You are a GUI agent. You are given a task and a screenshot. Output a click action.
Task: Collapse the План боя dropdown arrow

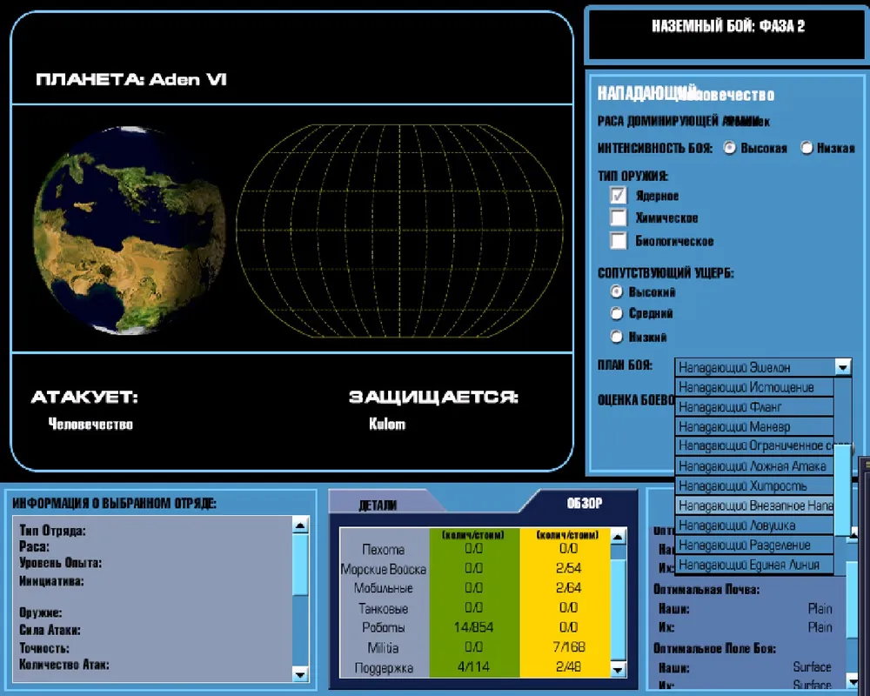(841, 367)
